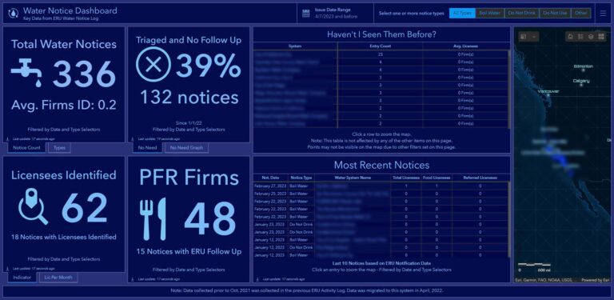
Task: Click the Notice Type column header
Action: click(301, 178)
